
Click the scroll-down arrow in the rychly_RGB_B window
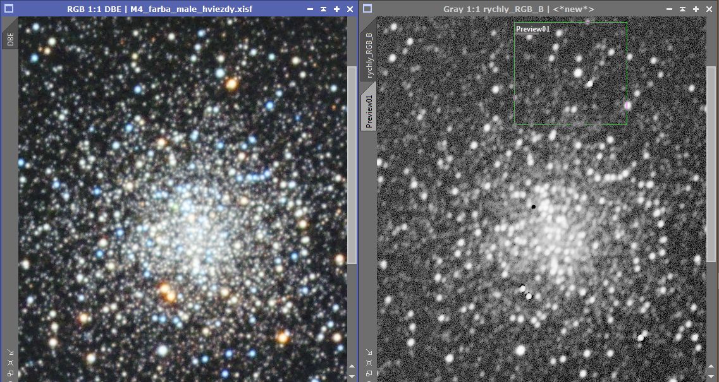pyautogui.click(x=711, y=376)
